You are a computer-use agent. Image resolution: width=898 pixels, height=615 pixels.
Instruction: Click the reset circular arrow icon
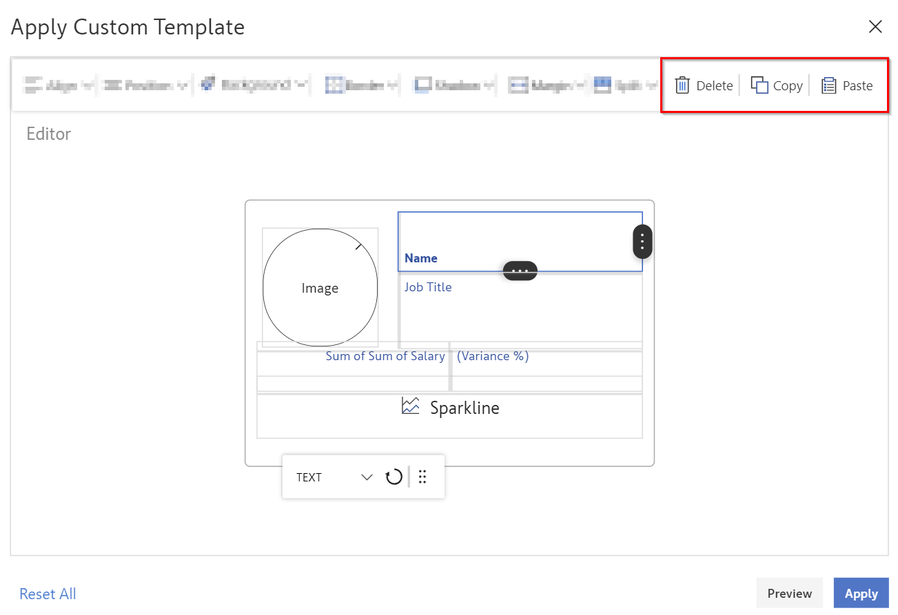point(394,477)
